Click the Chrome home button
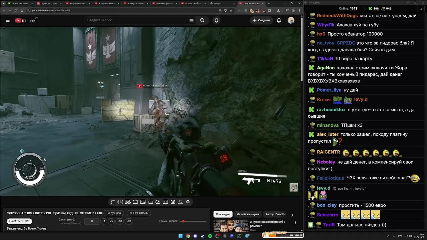 click(x=22, y=10)
